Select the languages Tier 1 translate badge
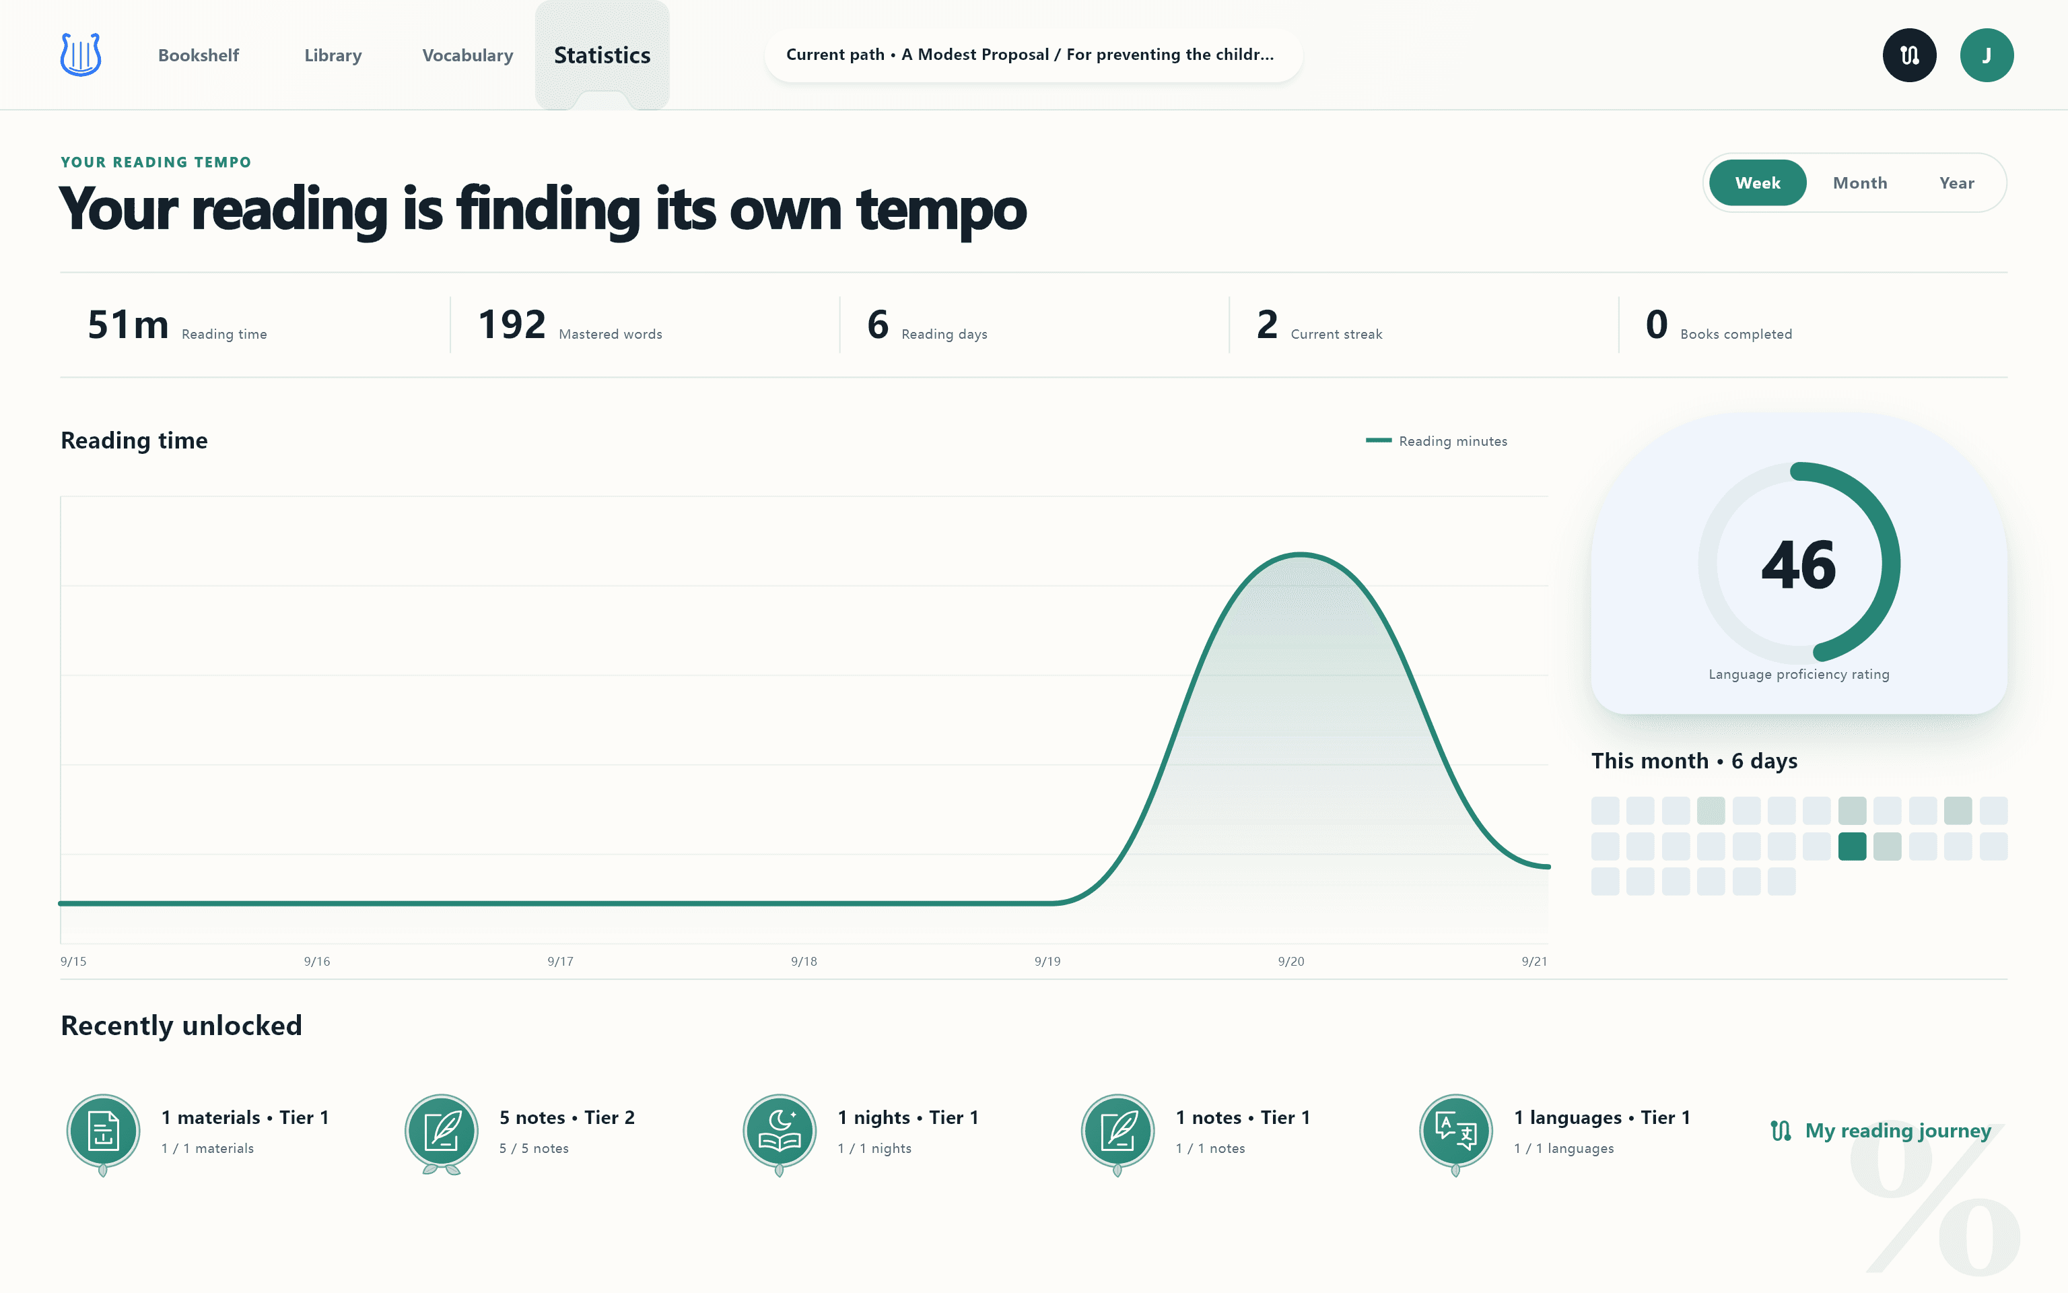The height and width of the screenshot is (1293, 2068). 1456,1132
